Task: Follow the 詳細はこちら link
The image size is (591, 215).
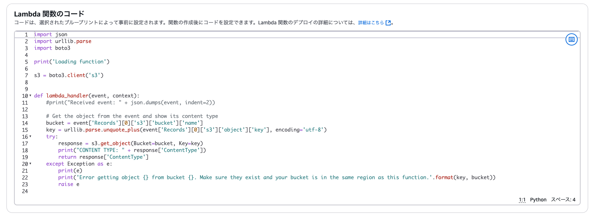Action: click(x=371, y=23)
